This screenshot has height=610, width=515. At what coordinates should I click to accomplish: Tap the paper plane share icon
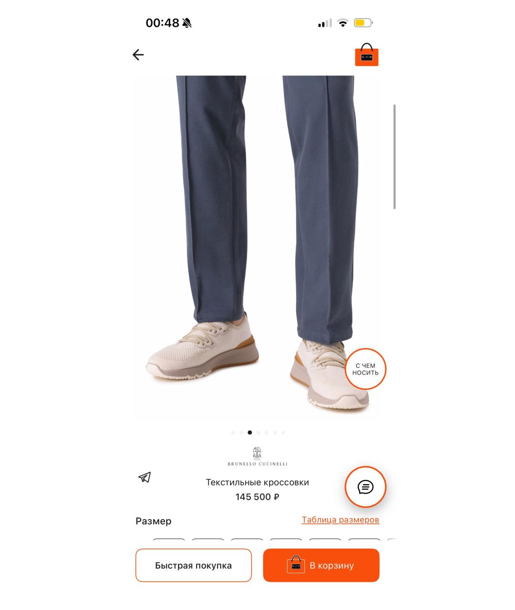[144, 477]
